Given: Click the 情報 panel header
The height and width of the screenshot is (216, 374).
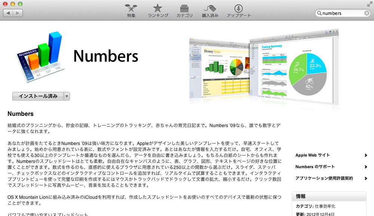Looking at the screenshot, I should click(x=329, y=196).
